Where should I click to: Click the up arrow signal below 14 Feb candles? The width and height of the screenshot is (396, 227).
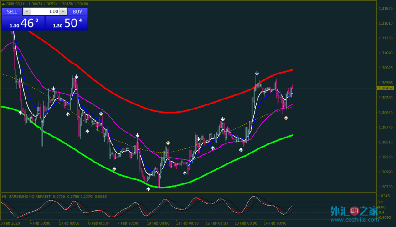[286, 118]
